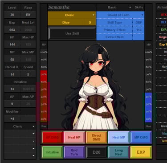Click the Skill Type DEF cell

click(x=138, y=22)
